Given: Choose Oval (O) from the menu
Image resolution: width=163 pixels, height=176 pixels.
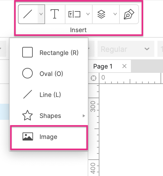Looking at the screenshot, I should point(49,73).
